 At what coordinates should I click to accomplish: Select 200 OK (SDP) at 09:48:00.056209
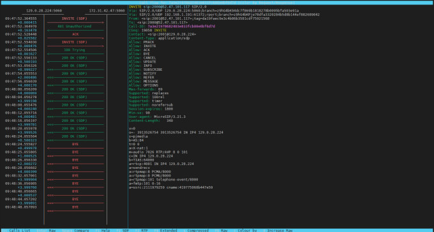click(x=74, y=89)
